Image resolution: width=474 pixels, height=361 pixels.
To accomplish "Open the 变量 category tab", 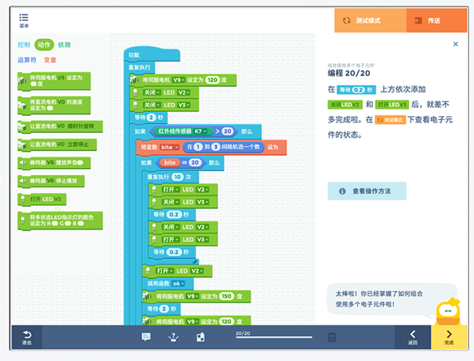I will pyautogui.click(x=50, y=60).
